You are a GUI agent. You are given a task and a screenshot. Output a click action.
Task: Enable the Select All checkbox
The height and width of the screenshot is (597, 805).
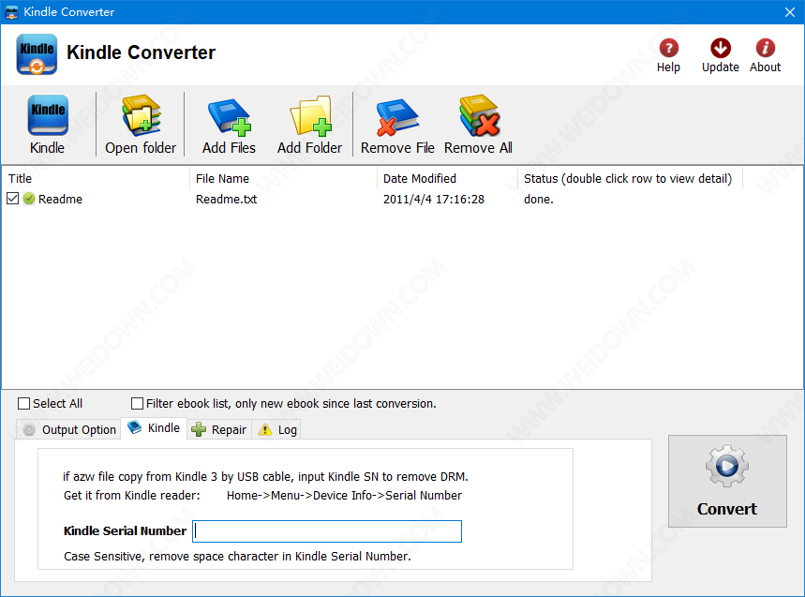[24, 404]
